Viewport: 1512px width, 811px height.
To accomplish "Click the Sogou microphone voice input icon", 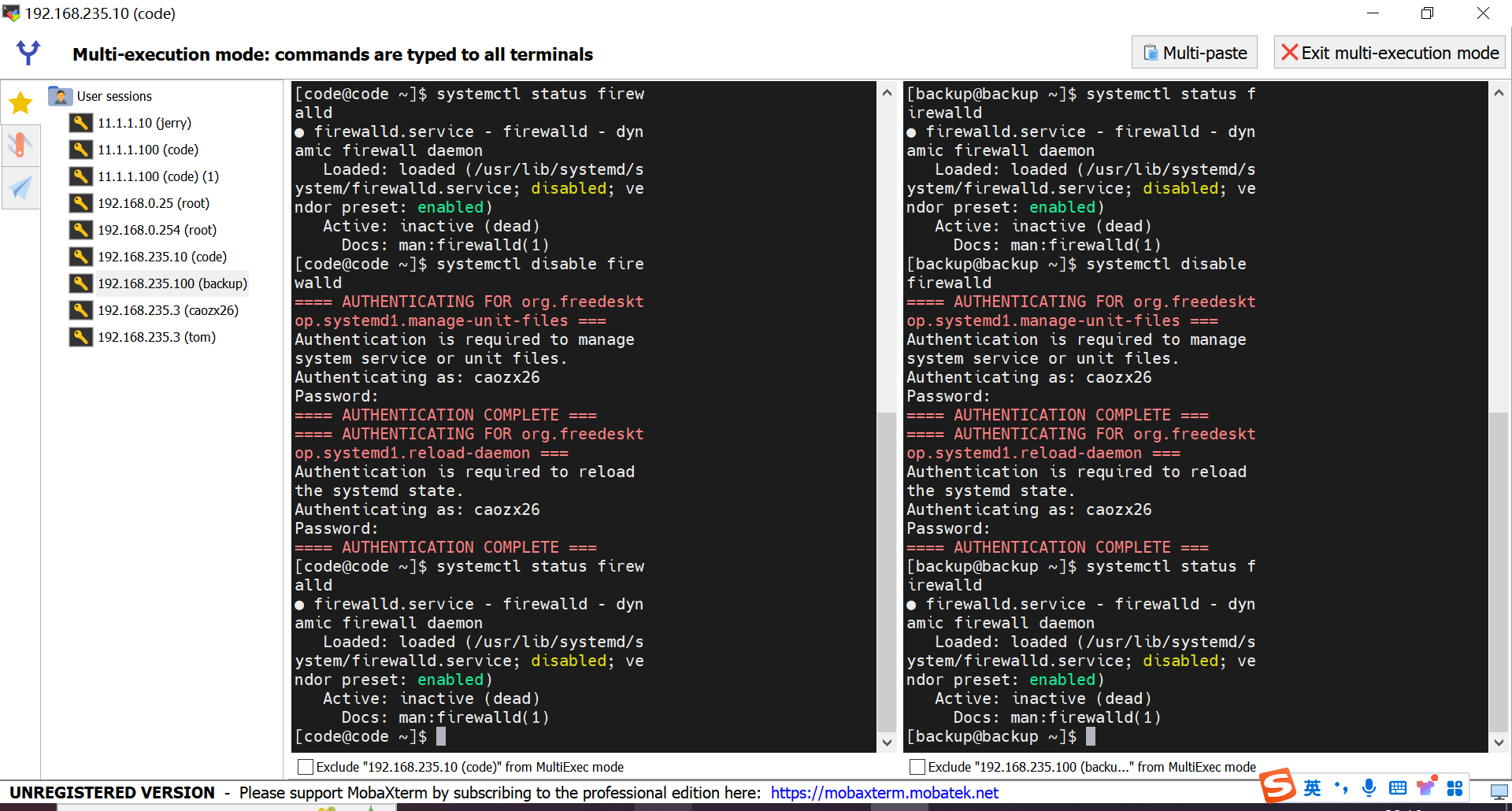I will click(x=1369, y=788).
